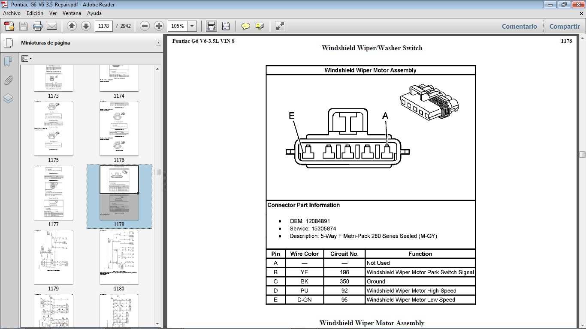Image resolution: width=586 pixels, height=329 pixels.
Task: Open the Compartir pane
Action: tap(565, 26)
